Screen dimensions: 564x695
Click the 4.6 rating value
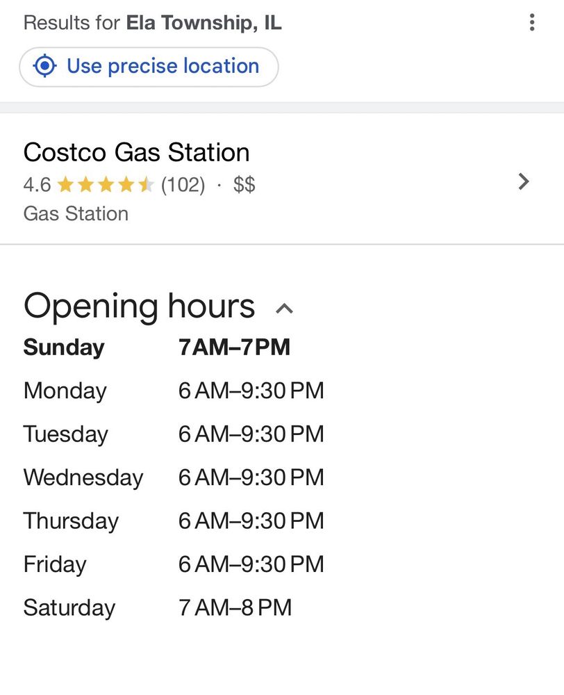click(x=39, y=184)
